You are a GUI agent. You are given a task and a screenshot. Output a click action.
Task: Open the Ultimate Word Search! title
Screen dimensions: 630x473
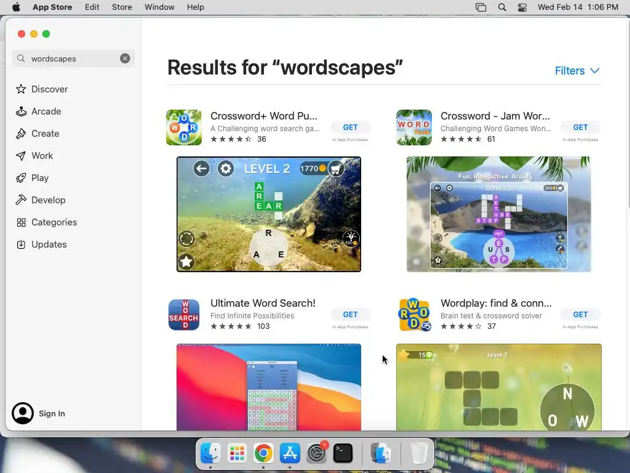click(x=263, y=303)
